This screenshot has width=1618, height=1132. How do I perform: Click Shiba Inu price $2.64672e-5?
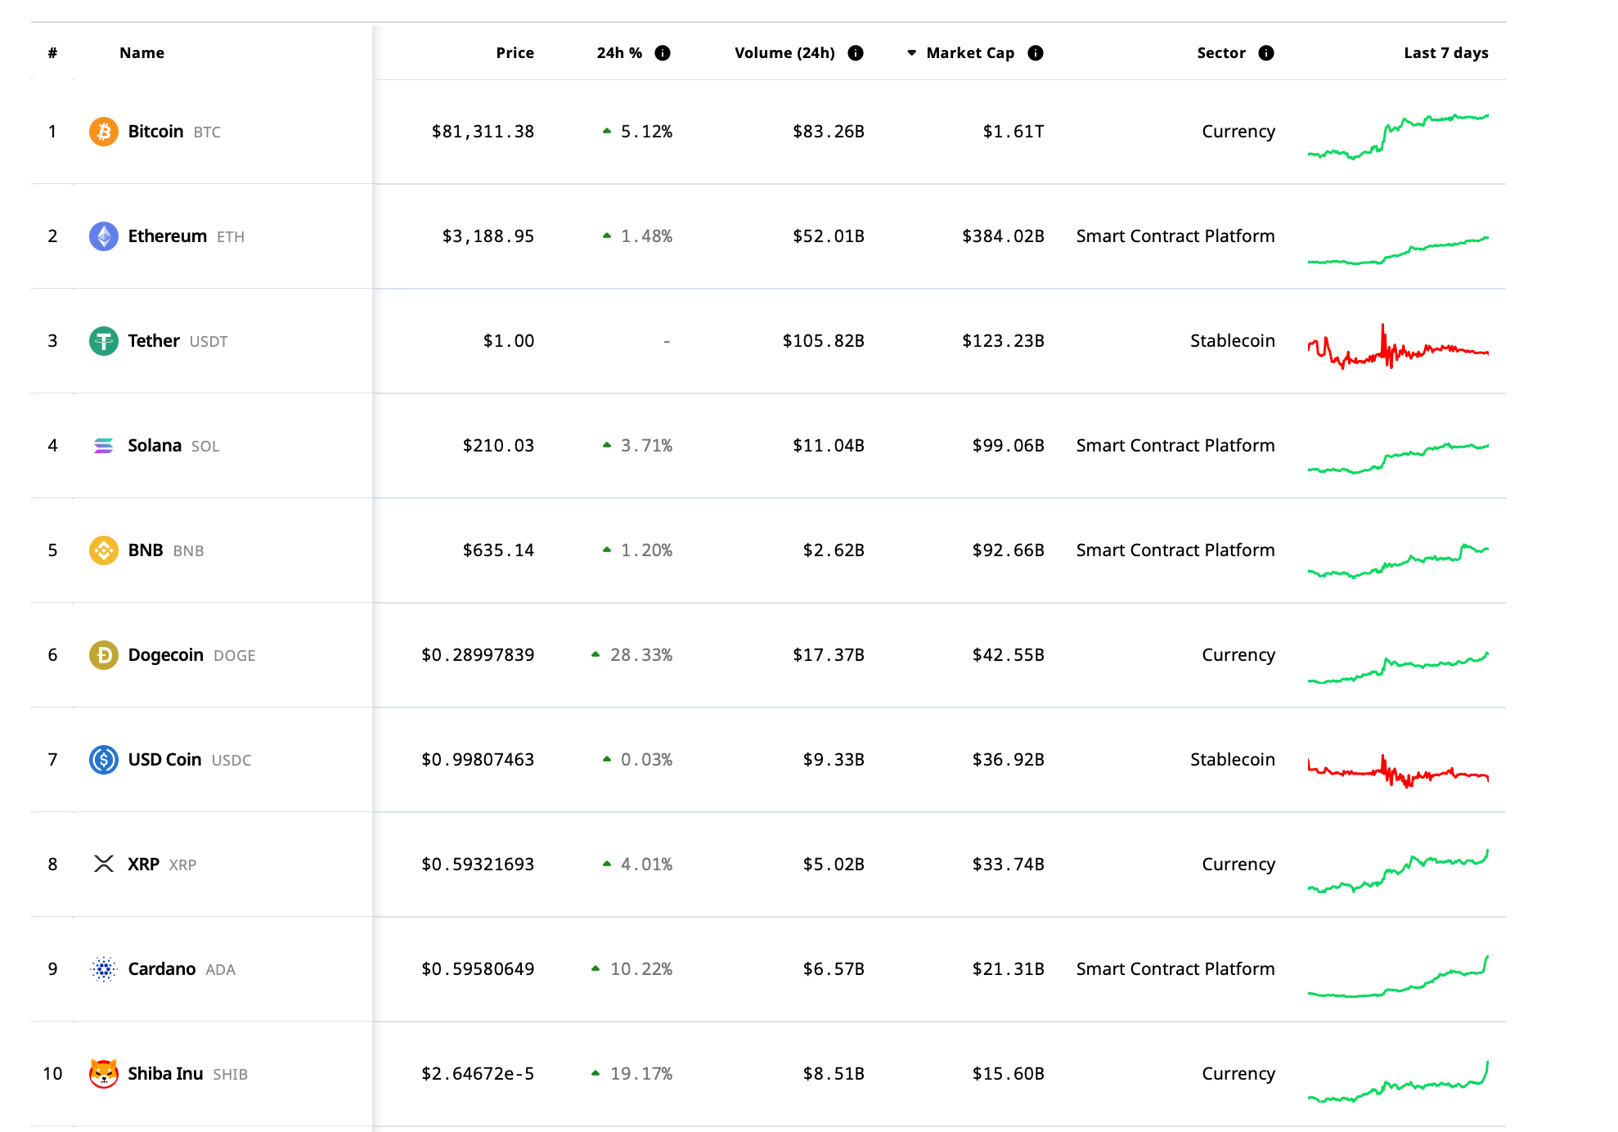pos(478,1074)
